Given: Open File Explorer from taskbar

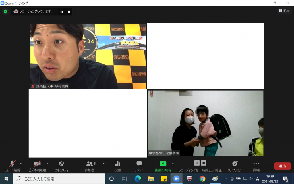Looking at the screenshot, I should coord(151,179).
